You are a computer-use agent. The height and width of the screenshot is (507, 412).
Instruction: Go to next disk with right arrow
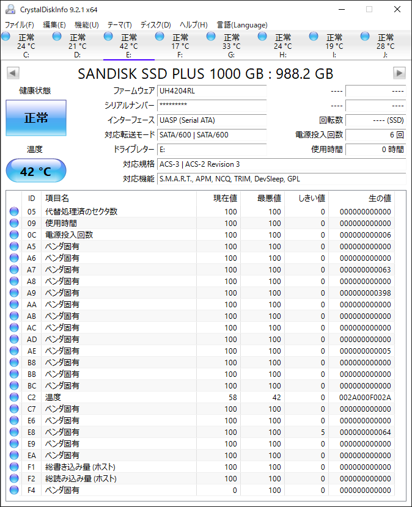(399, 73)
